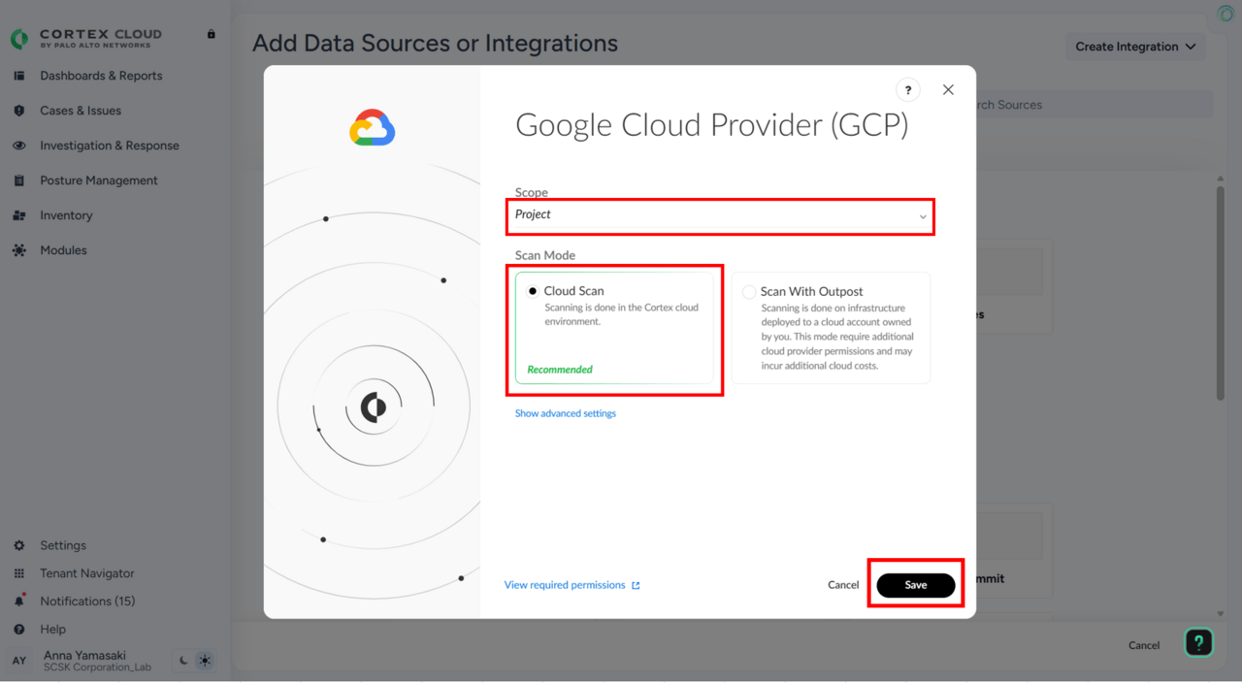Viewport: 1242px width, 683px height.
Task: Click the lock icon beside Cortex Cloud
Action: click(211, 34)
